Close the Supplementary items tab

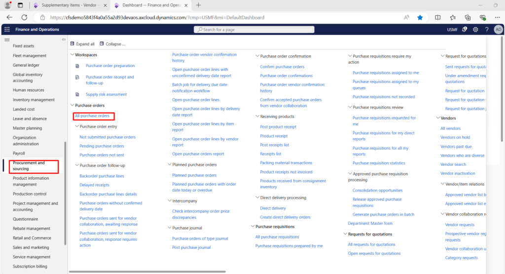pos(105,5)
